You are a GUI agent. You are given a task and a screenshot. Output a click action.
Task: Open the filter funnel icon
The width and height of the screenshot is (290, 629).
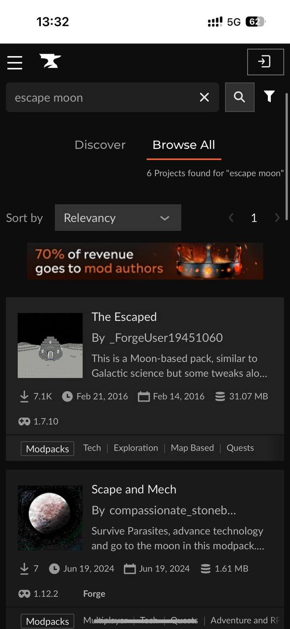pyautogui.click(x=269, y=96)
